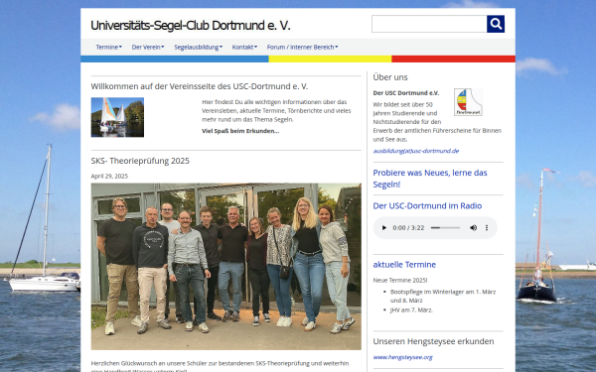Viewport: 596px width, 372px height.
Task: Play the radio audio clip
Action: point(383,228)
